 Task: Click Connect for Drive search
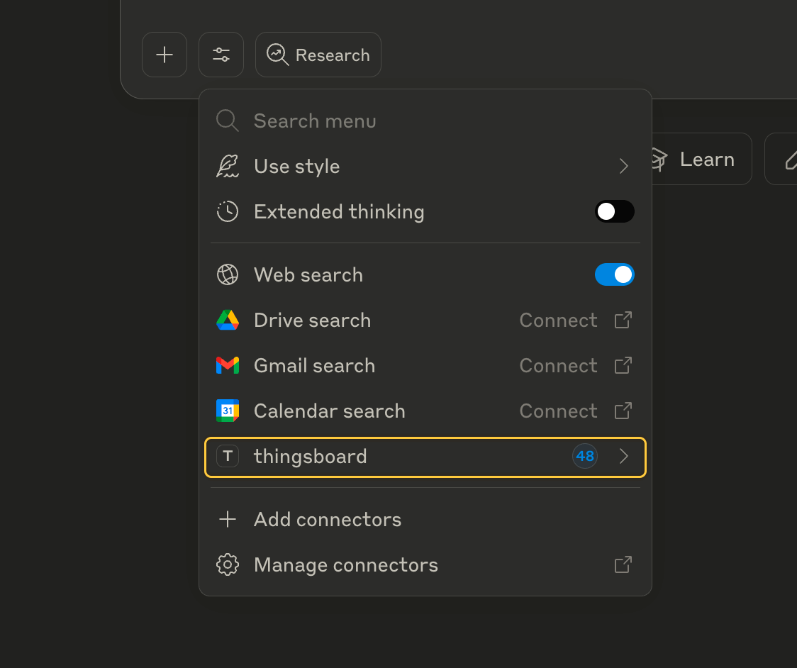tap(558, 321)
